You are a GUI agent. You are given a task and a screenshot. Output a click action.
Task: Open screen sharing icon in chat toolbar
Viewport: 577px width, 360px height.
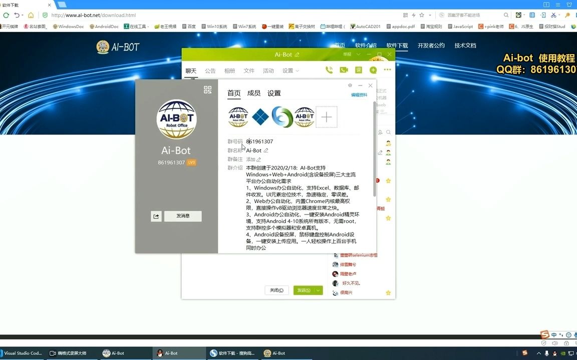tap(358, 69)
